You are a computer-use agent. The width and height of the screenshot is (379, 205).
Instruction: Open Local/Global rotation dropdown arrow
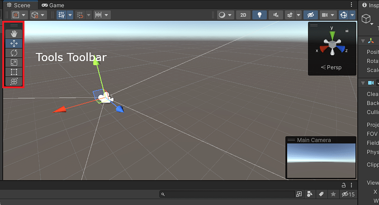(x=43, y=15)
